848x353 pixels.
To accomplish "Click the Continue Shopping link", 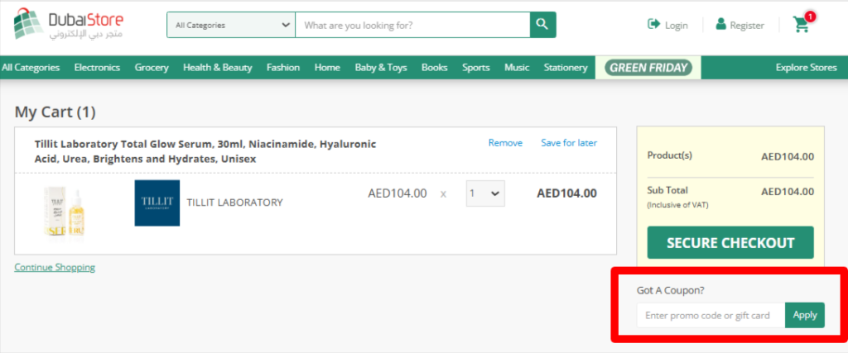I will 55,267.
